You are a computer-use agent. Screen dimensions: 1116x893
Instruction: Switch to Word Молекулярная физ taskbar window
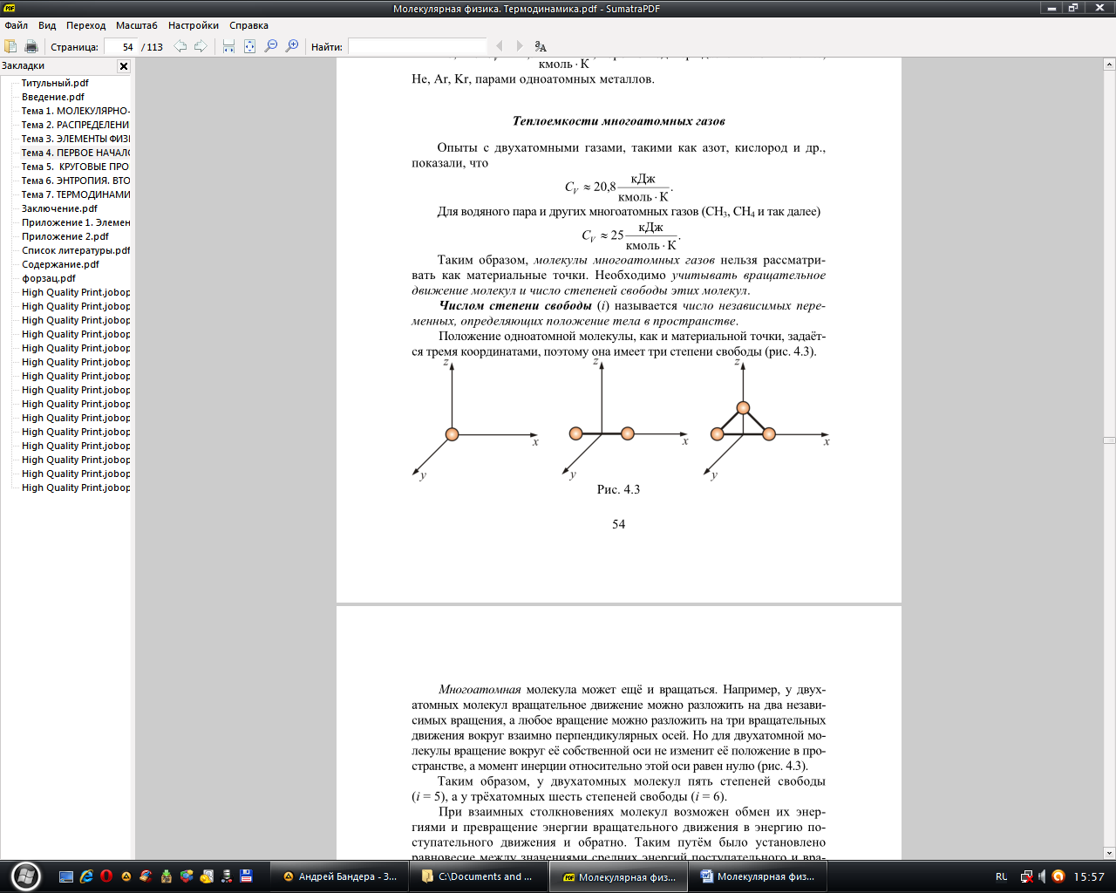coord(759,876)
